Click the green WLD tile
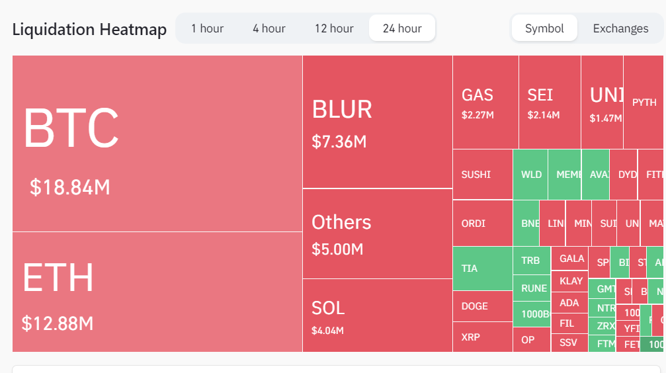 pyautogui.click(x=530, y=175)
